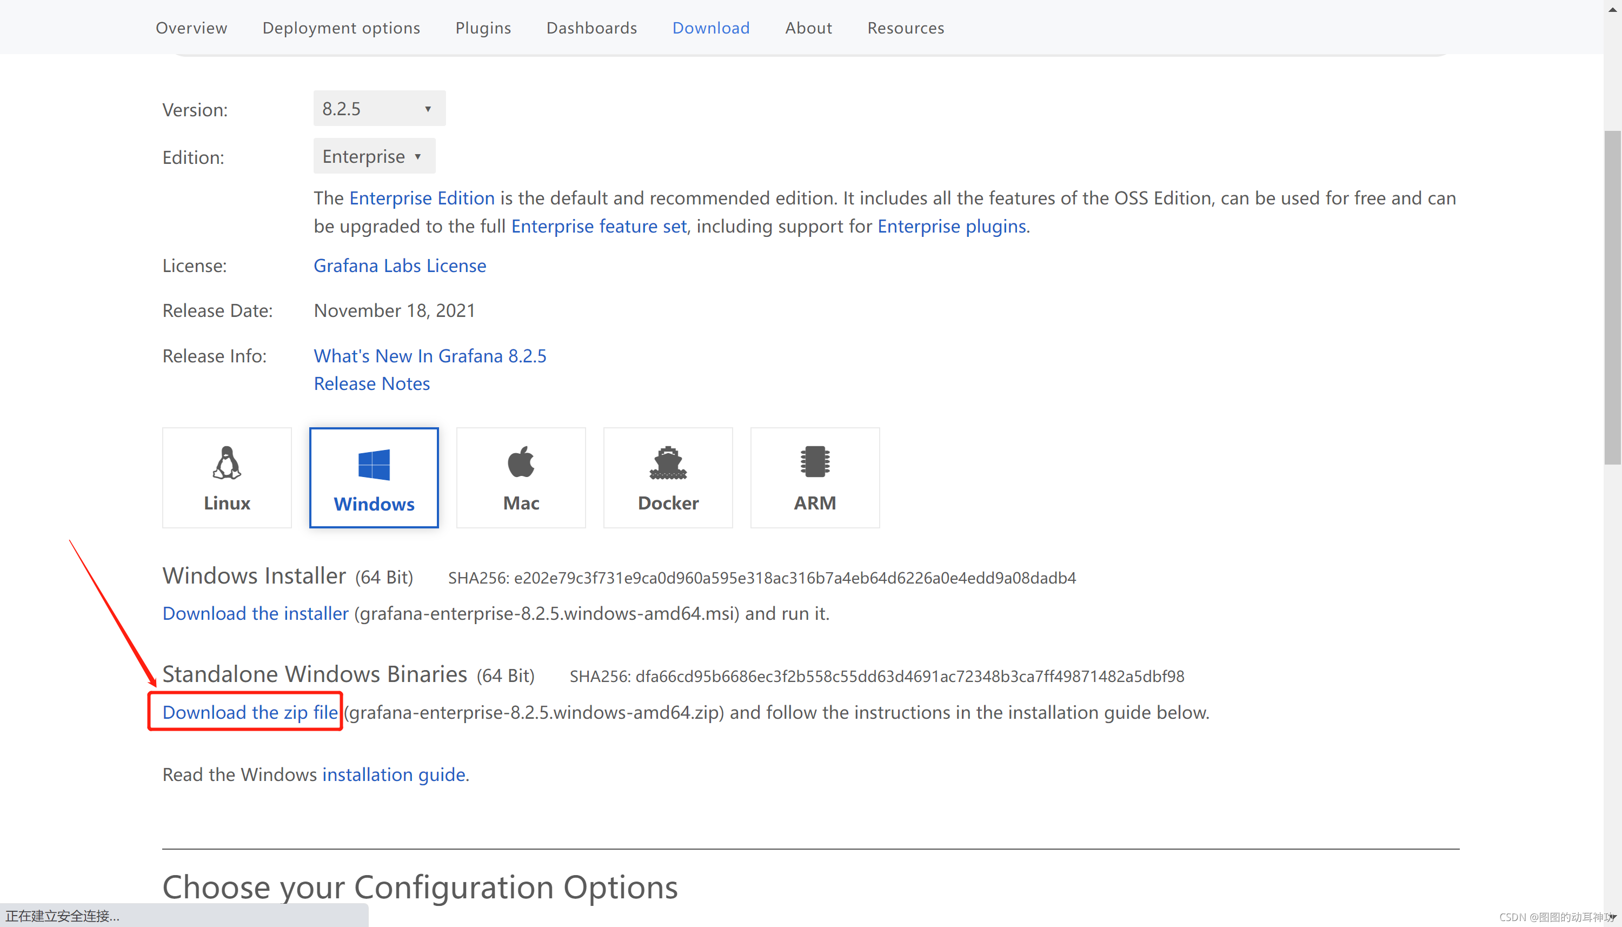Screen dimensions: 1622x927
Task: Expand the Edition Enterprise dropdown
Action: tap(374, 156)
